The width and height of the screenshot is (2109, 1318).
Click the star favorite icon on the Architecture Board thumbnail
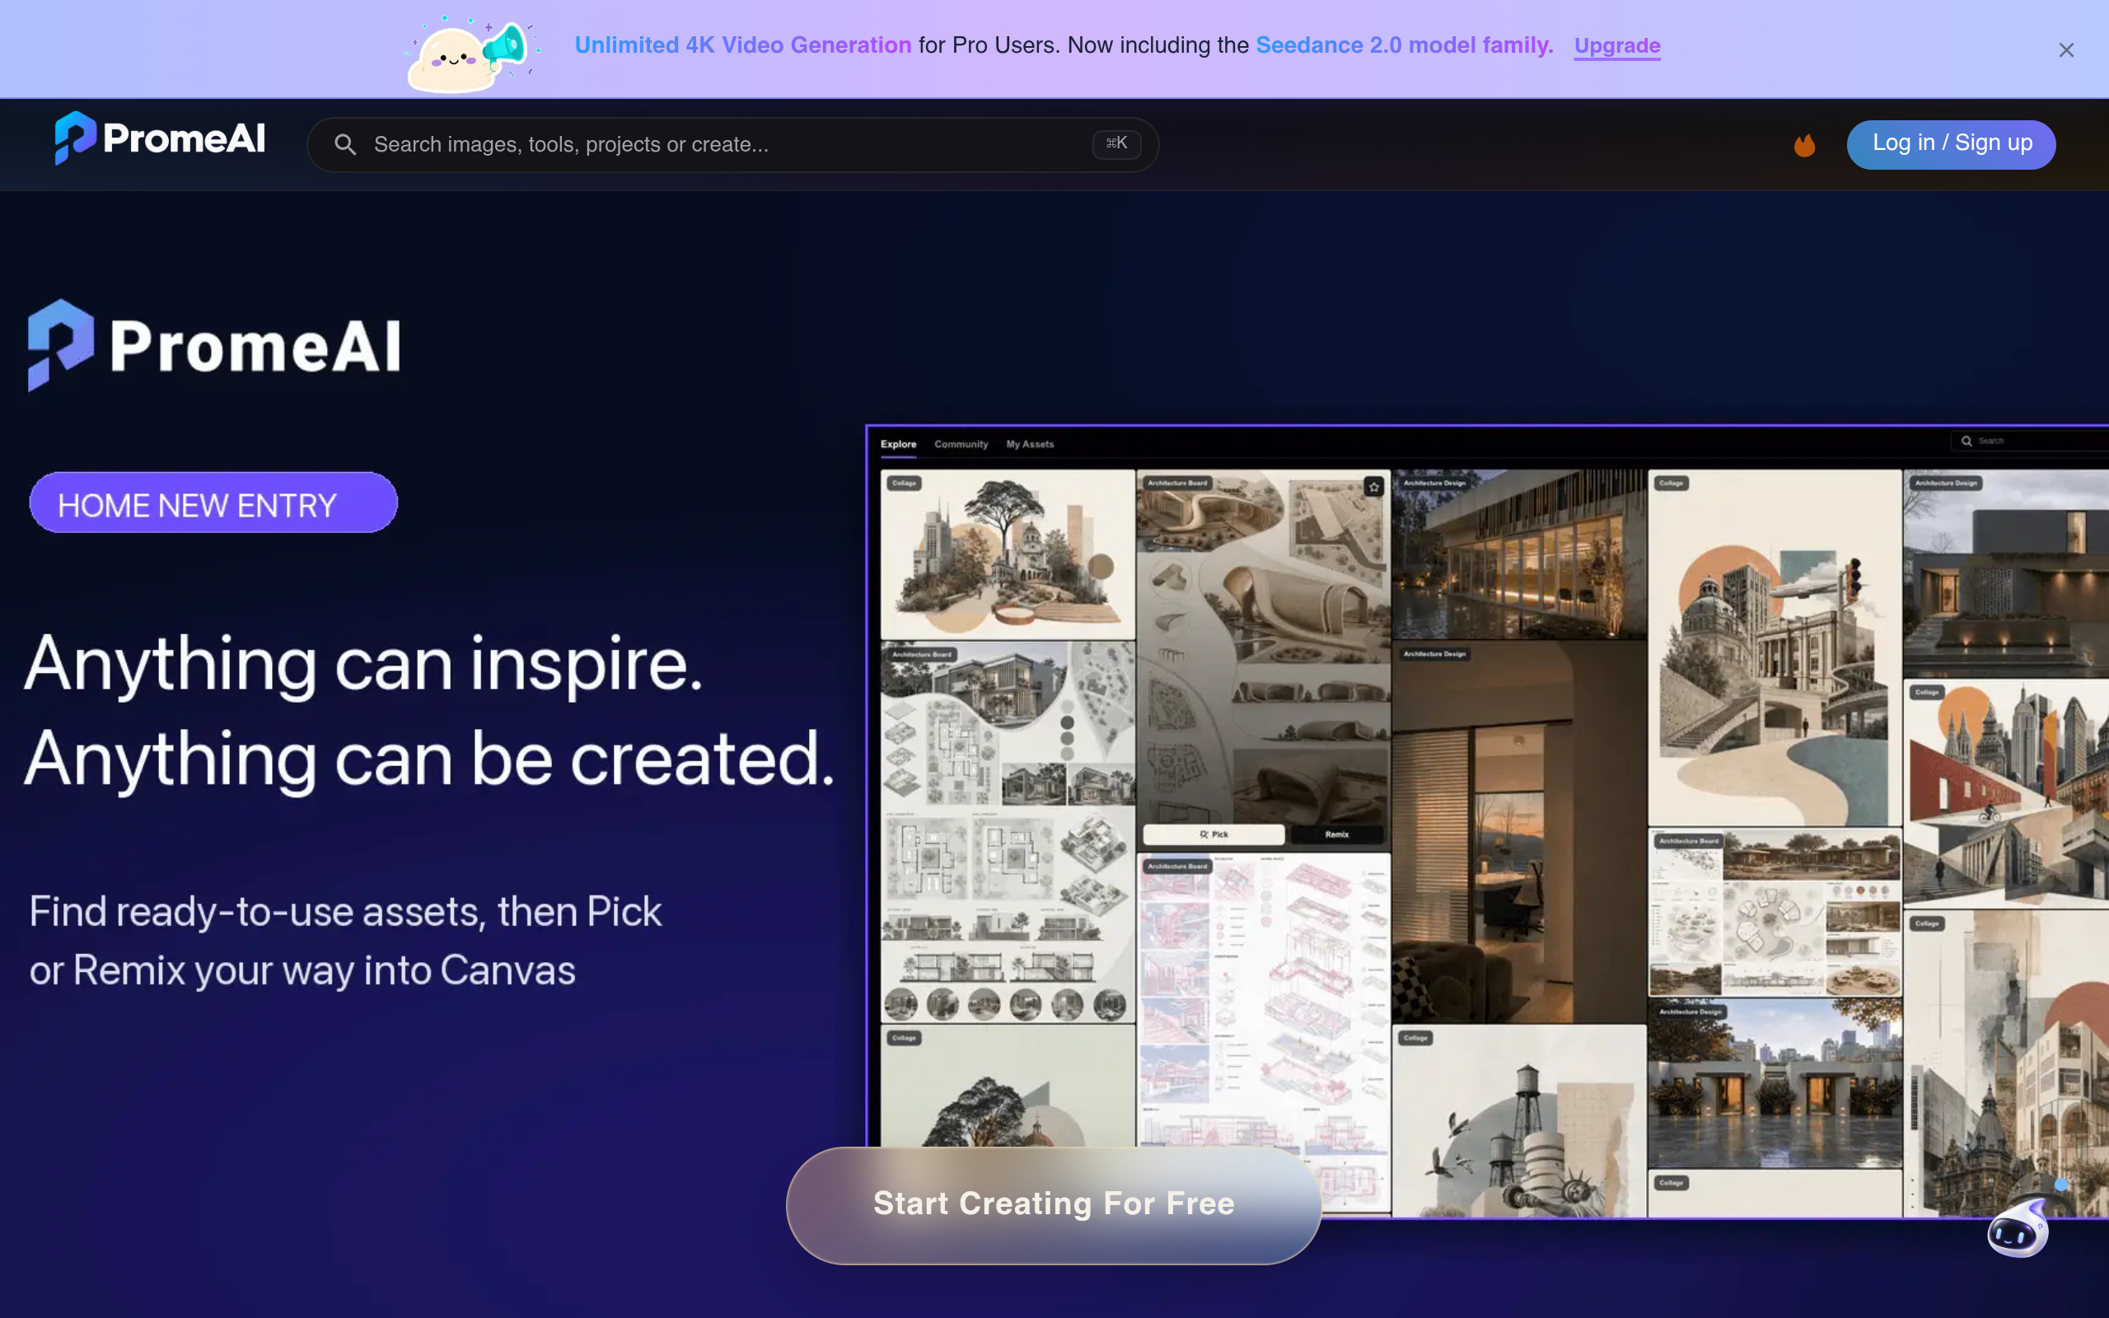pyautogui.click(x=1374, y=486)
